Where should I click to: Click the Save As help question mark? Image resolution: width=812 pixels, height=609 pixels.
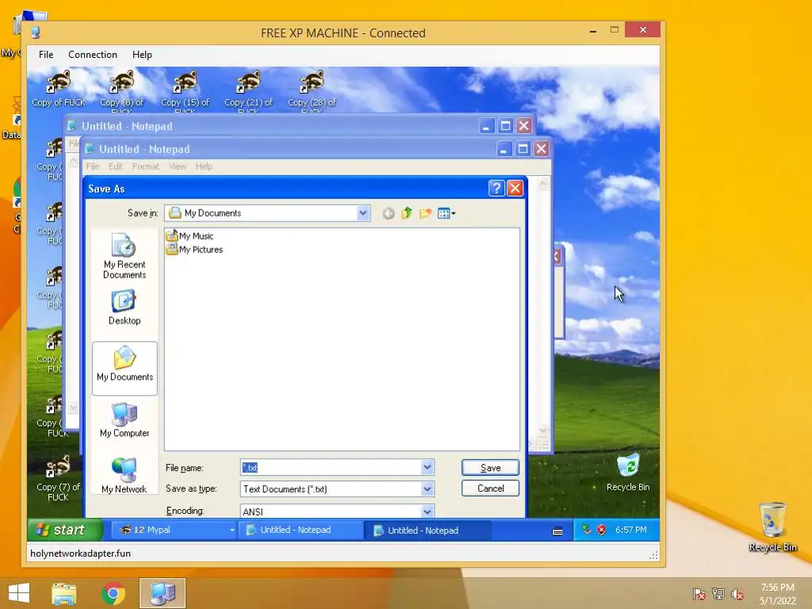(x=496, y=188)
